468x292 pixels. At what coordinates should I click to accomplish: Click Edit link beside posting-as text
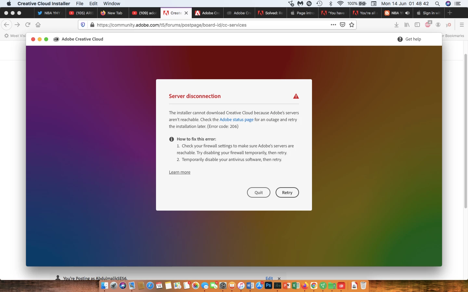[269, 278]
